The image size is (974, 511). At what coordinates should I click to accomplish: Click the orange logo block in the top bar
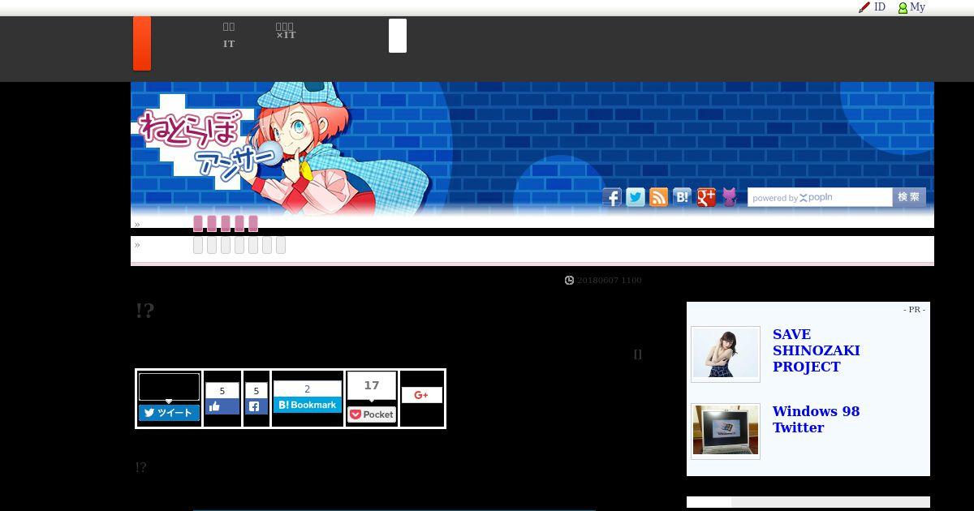pyautogui.click(x=142, y=43)
